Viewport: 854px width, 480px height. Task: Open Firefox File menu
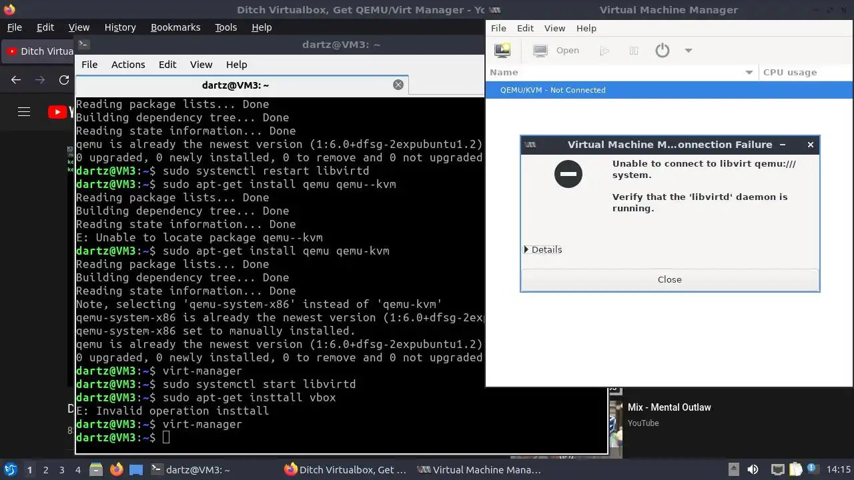[14, 27]
